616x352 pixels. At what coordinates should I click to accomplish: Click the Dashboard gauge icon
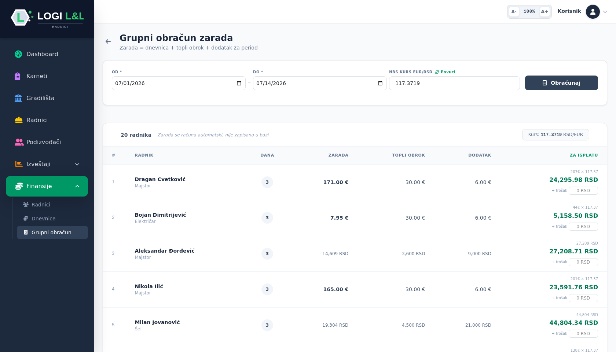tap(18, 54)
